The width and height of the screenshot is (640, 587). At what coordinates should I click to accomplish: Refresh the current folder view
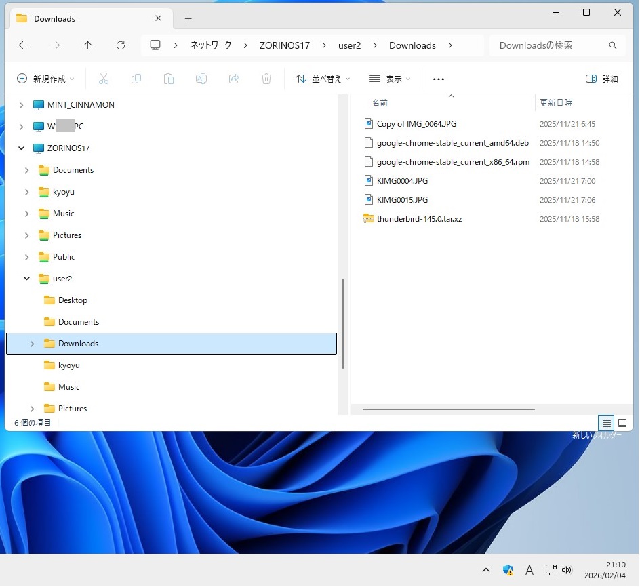point(121,45)
